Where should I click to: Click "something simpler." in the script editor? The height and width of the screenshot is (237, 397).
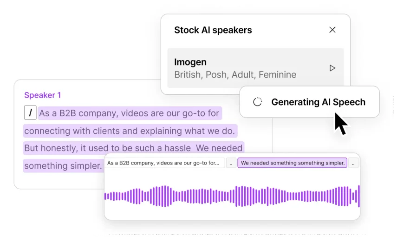coord(63,166)
